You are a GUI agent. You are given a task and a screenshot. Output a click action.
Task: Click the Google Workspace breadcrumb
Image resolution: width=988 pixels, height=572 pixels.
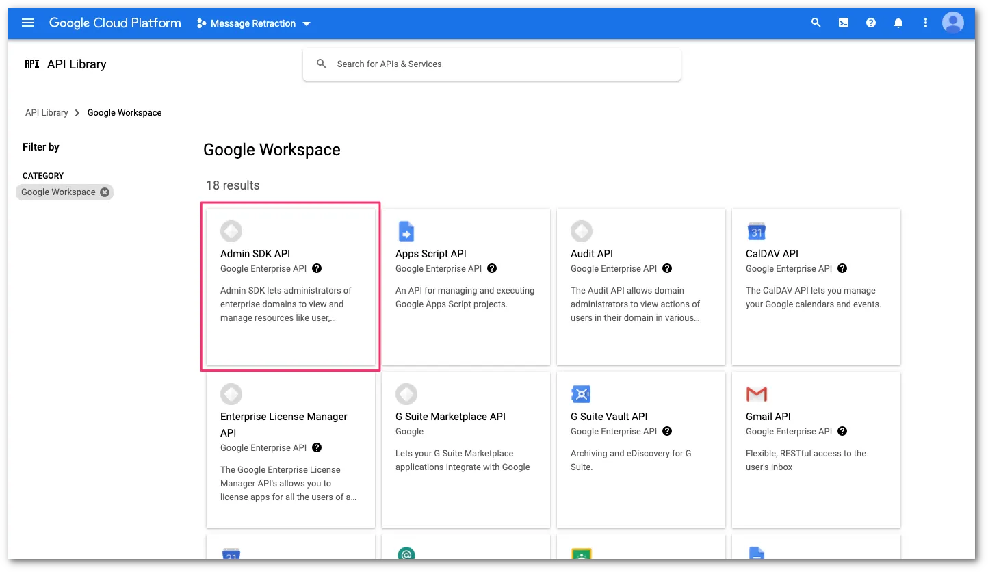tap(125, 112)
